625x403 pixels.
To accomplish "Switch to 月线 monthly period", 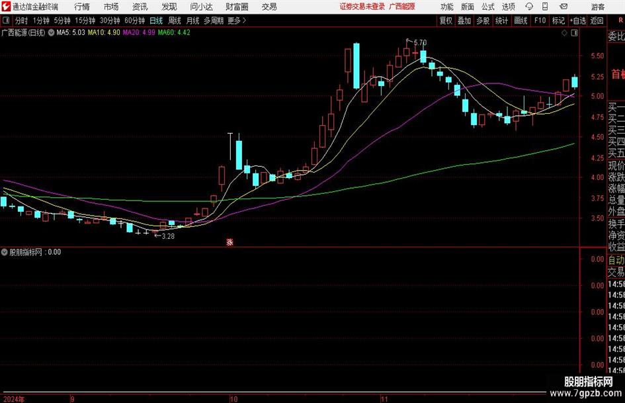I will tap(192, 21).
